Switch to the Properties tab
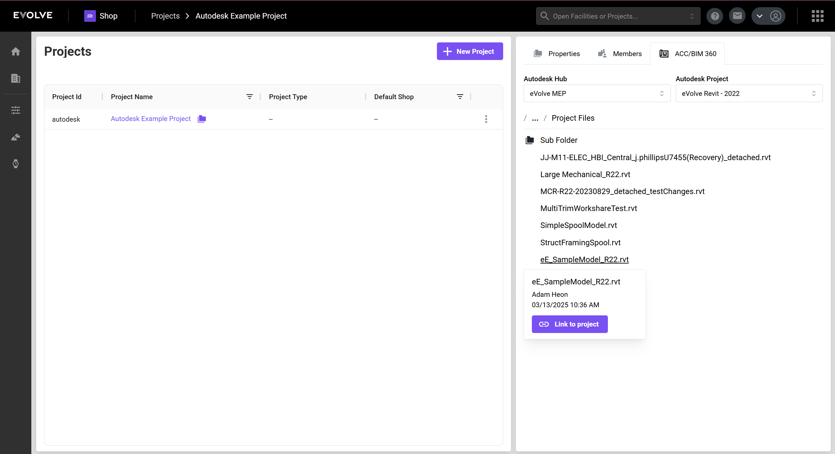The height and width of the screenshot is (454, 835). (557, 54)
